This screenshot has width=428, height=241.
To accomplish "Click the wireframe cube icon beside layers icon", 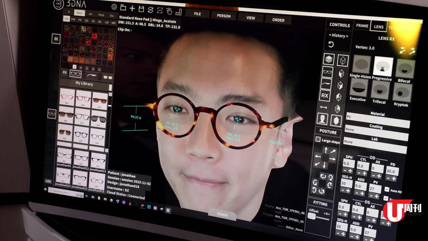I will (x=343, y=60).
